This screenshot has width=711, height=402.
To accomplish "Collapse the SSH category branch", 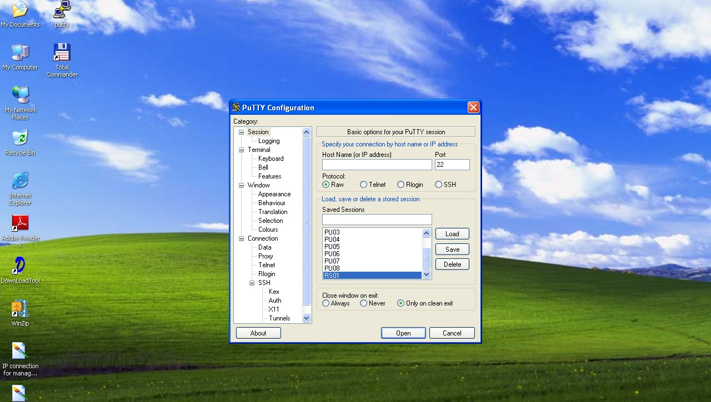I will click(253, 283).
